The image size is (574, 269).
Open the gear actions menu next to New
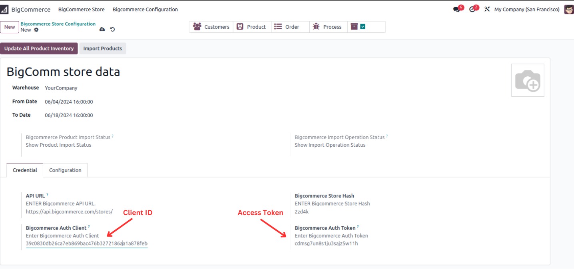[x=36, y=30]
